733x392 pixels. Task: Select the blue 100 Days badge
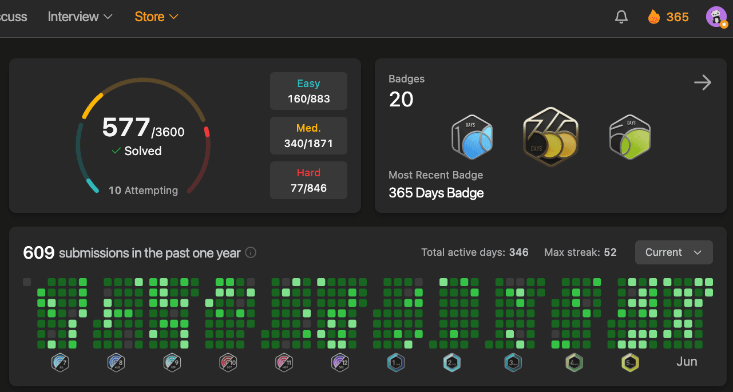point(472,136)
